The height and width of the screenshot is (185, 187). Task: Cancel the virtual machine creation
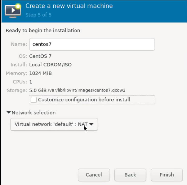[x=94, y=175]
